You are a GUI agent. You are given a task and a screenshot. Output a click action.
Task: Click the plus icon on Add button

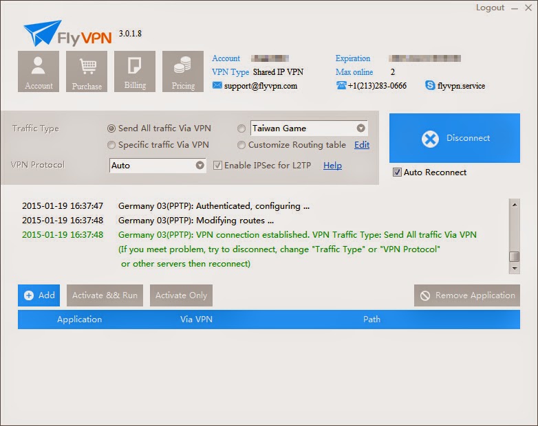29,295
